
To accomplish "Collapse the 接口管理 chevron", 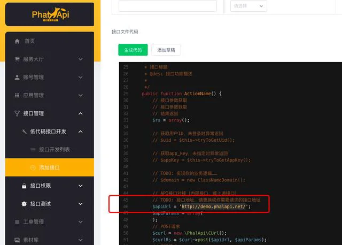I will (81, 113).
